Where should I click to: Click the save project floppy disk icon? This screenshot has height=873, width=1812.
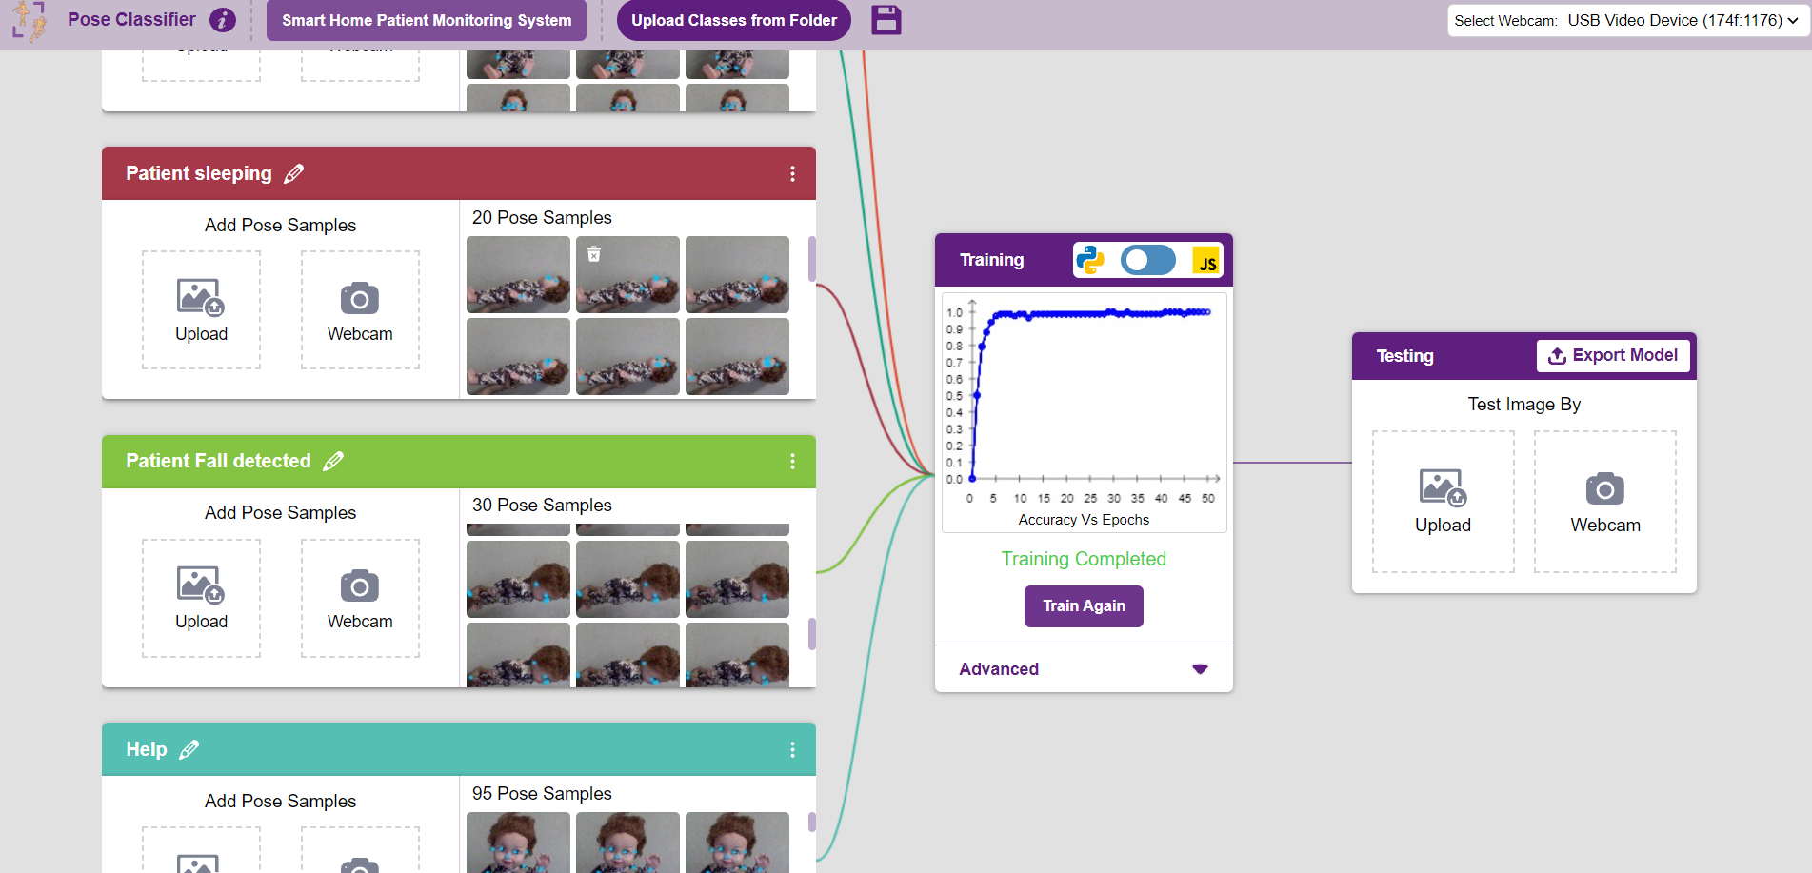(886, 20)
